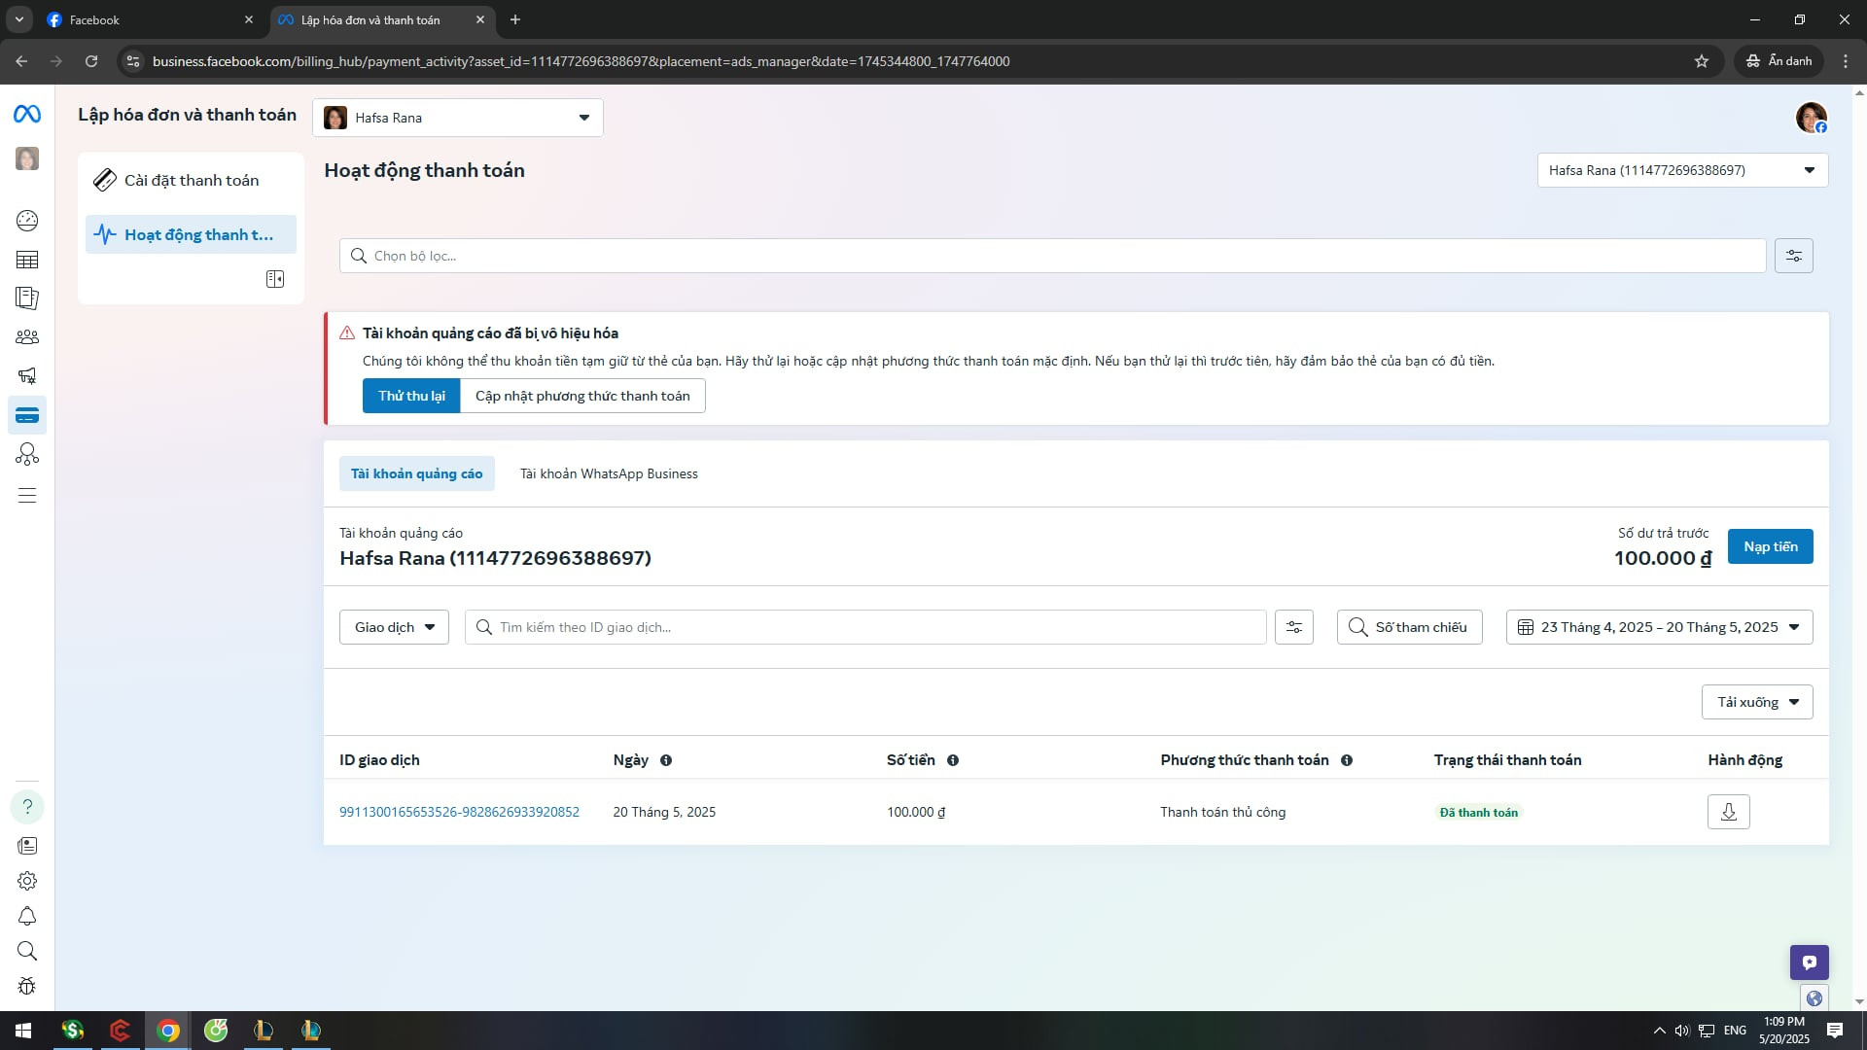Click the Trạng thái thanh toán column header
This screenshot has height=1050, width=1867.
pyautogui.click(x=1507, y=760)
